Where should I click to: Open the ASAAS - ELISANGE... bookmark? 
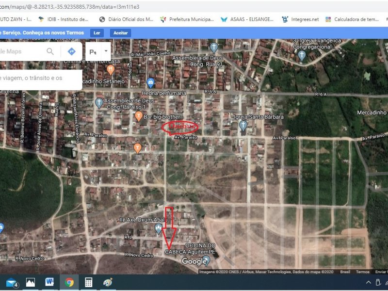(247, 19)
